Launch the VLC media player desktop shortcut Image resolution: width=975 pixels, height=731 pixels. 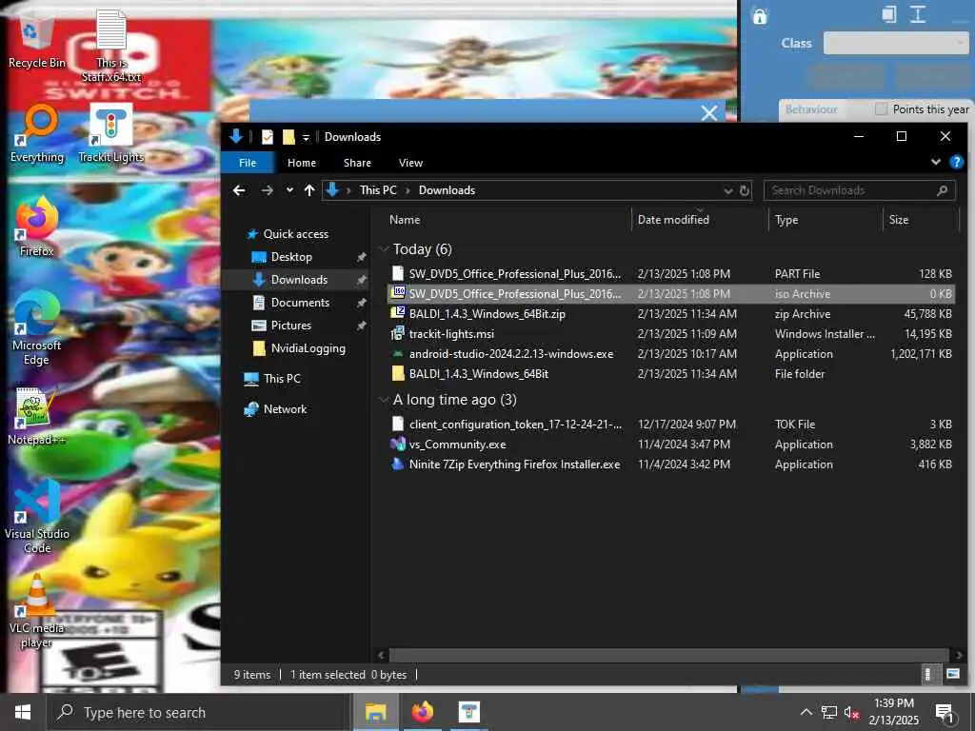[x=37, y=612]
